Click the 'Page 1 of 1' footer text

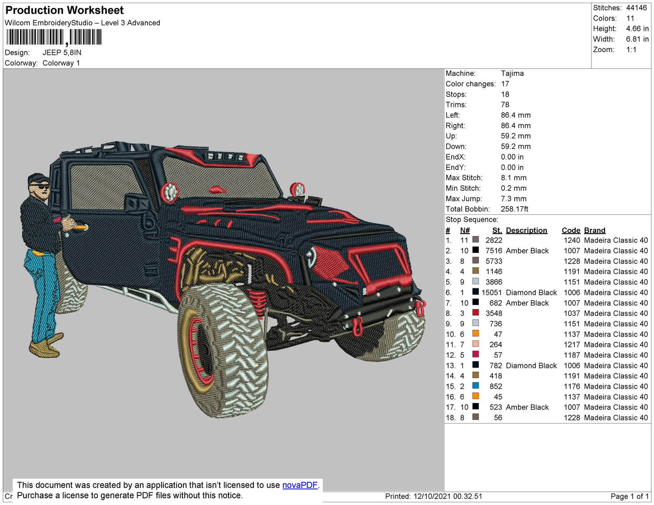pyautogui.click(x=630, y=496)
